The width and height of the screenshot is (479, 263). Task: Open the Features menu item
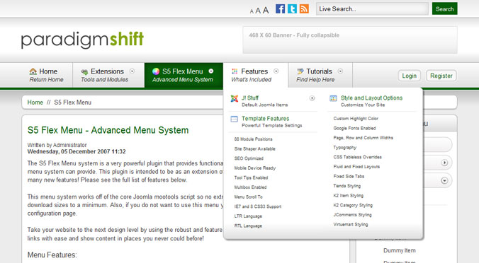[255, 75]
